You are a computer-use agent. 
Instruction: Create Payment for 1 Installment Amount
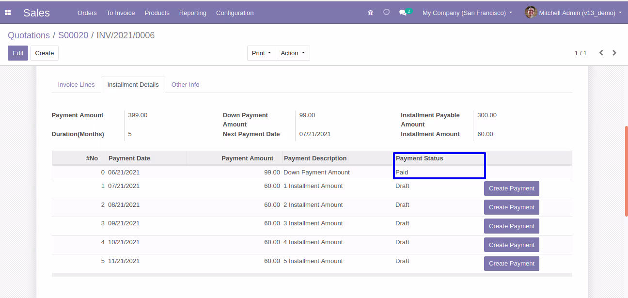pos(511,188)
